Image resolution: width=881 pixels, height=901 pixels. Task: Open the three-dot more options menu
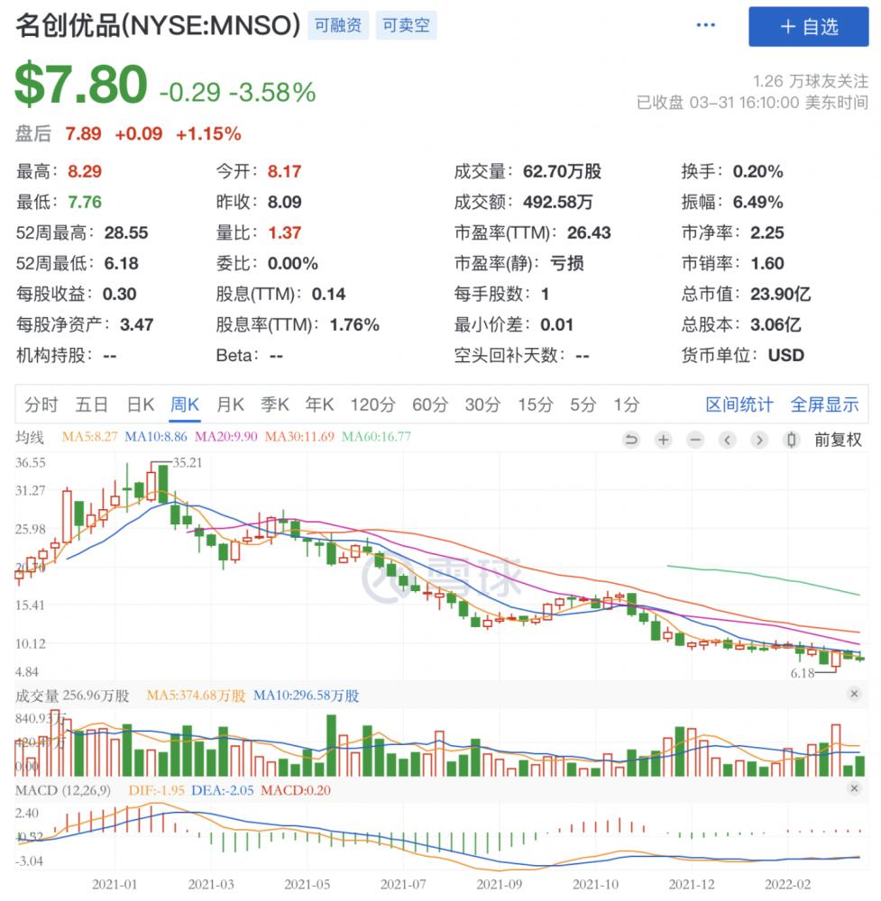[x=705, y=25]
